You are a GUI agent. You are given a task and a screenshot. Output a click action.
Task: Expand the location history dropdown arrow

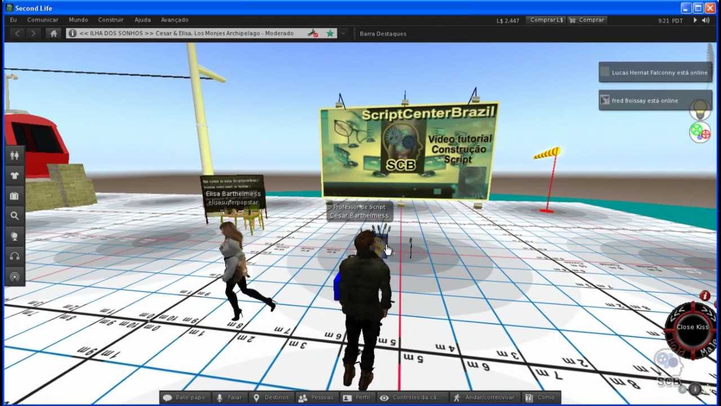point(343,33)
